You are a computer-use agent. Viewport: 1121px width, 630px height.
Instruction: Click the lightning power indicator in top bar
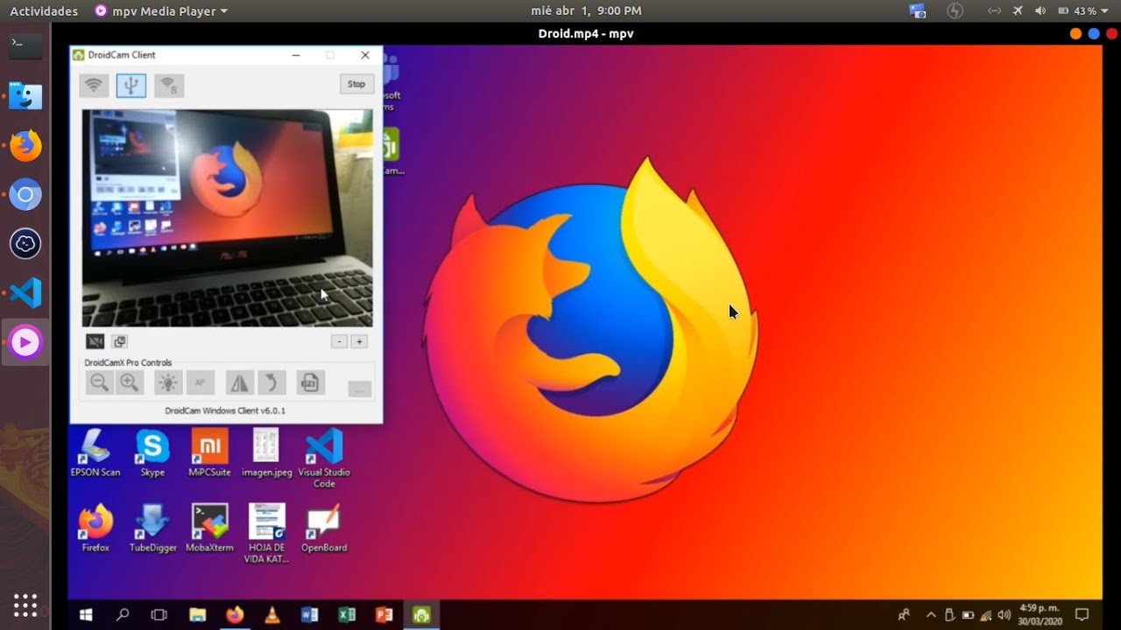(955, 11)
